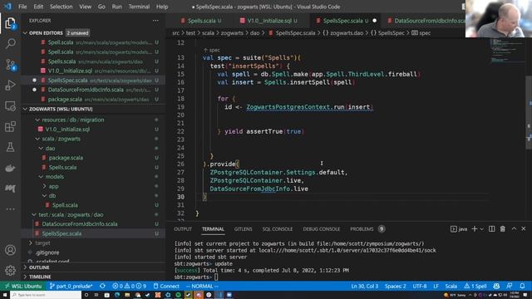Show additional views ellipsis in activity bar
The image size is (532, 299).
[x=10, y=208]
